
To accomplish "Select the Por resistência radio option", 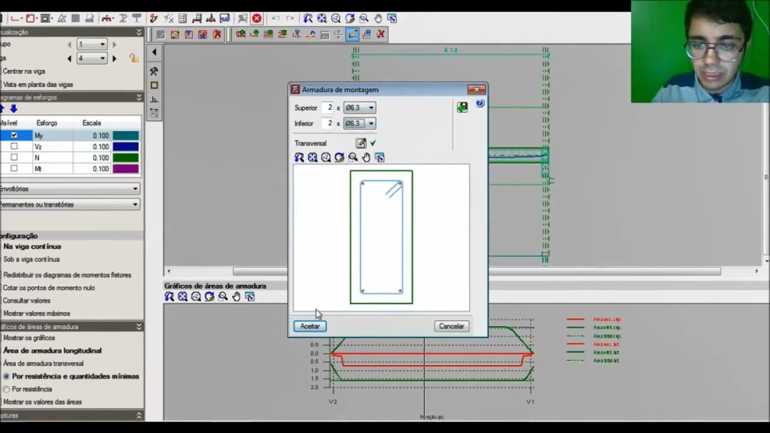I will (x=7, y=389).
